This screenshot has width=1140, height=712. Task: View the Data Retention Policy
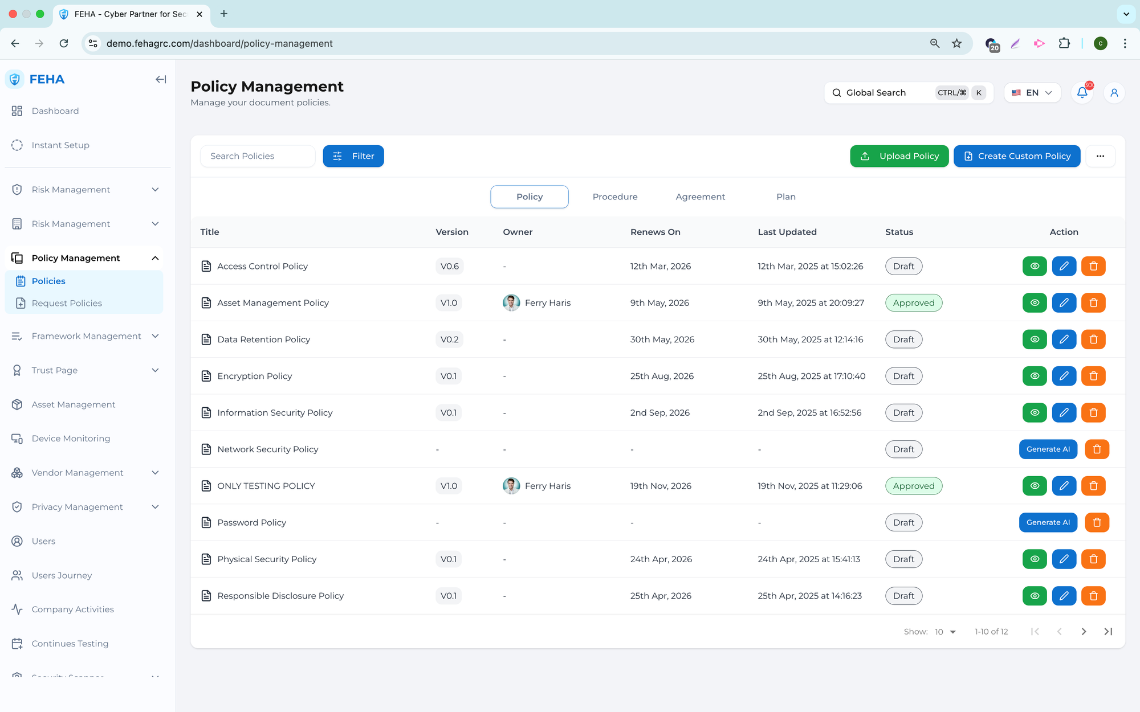coord(1035,339)
